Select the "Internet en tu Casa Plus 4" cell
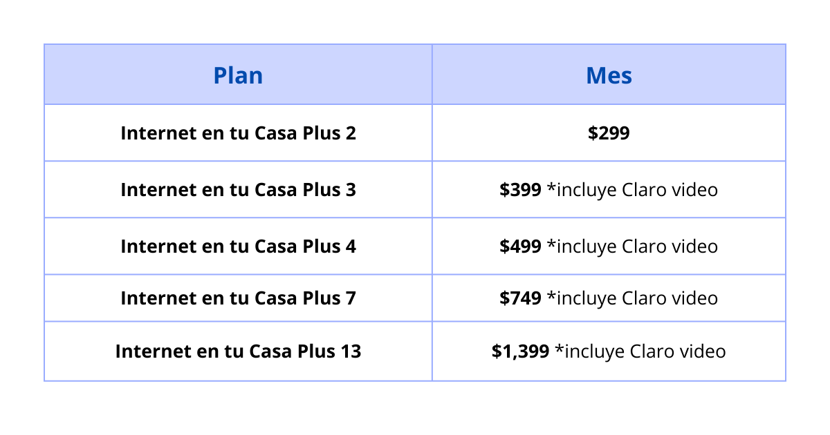 (x=238, y=246)
